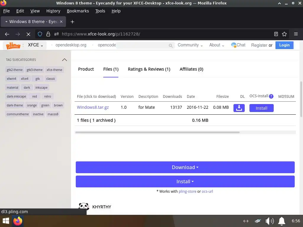
Task: Select the macos8 tag
Action: [53, 114]
